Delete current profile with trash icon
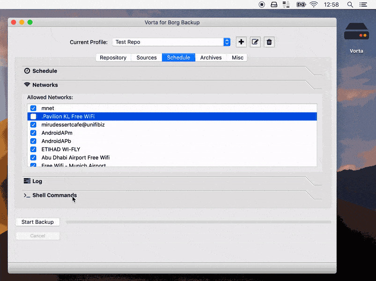Screen dimensions: 376x281 [x=269, y=42]
